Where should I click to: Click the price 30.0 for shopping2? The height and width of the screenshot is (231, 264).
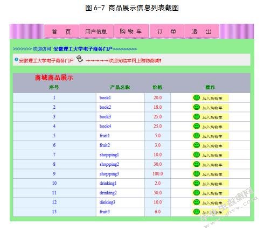point(158,164)
